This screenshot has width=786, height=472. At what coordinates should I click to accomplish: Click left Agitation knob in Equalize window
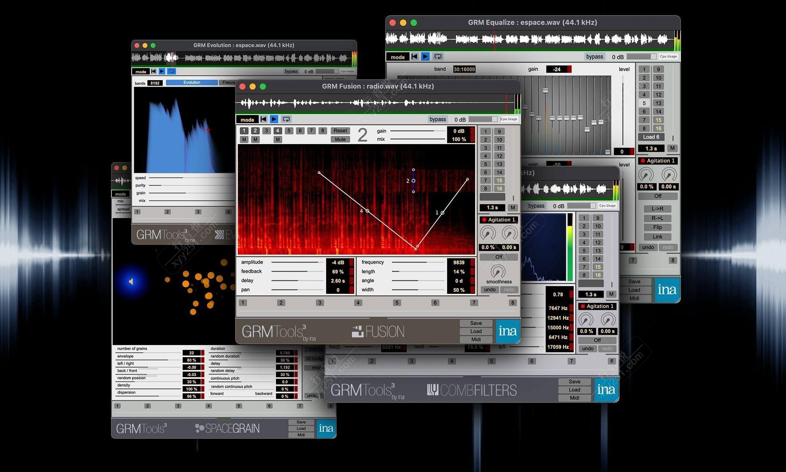pos(647,174)
